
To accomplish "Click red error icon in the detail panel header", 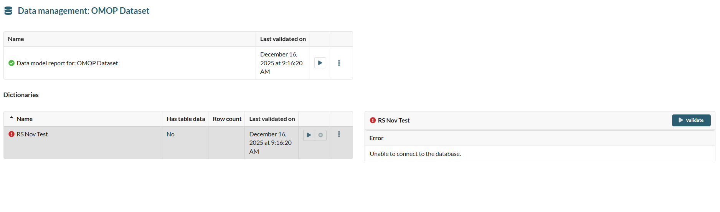I will [373, 120].
